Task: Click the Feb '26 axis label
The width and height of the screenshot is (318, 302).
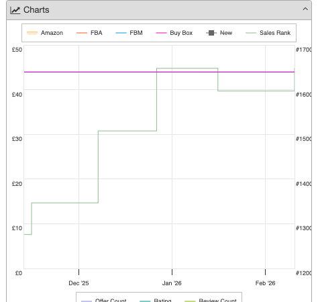Action: click(265, 283)
